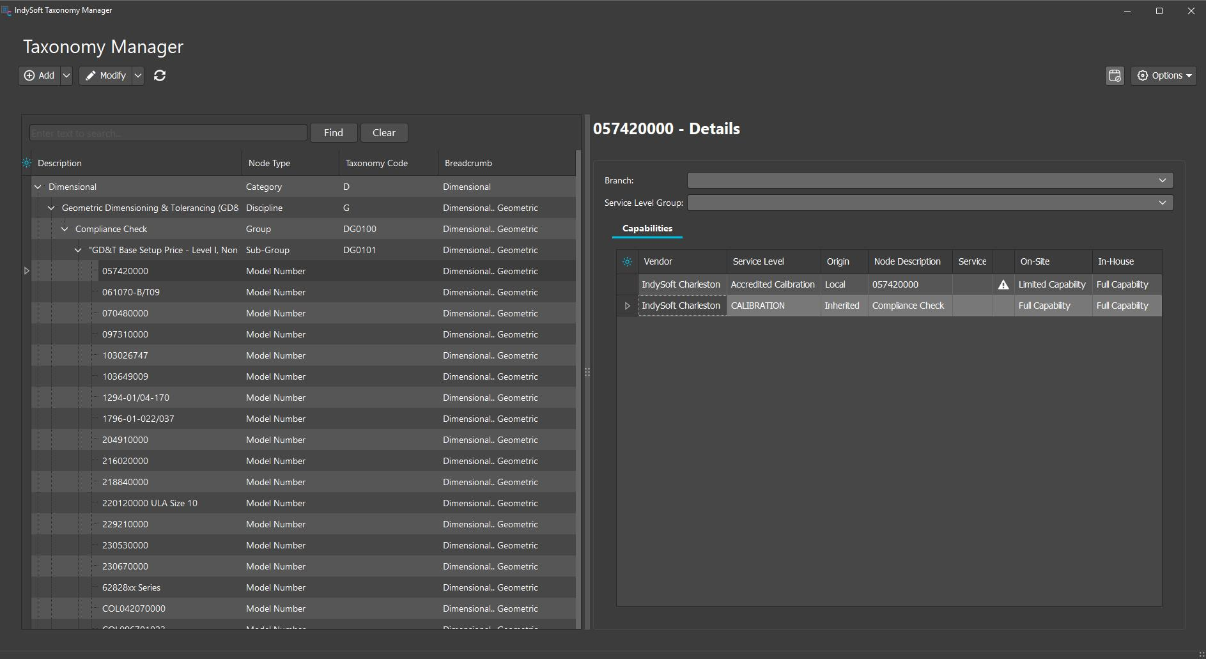Click the warning triangle in Accredited Calibration row

1003,285
